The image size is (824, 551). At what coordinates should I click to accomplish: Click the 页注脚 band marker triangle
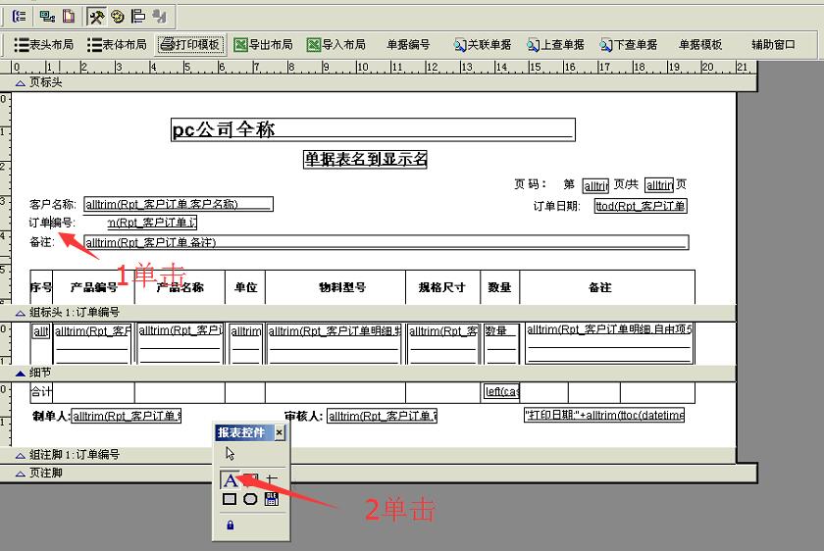pyautogui.click(x=20, y=474)
